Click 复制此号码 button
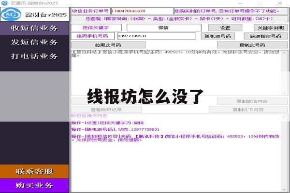Image resolution: width=290 pixels, height=193 pixels. click(x=252, y=45)
